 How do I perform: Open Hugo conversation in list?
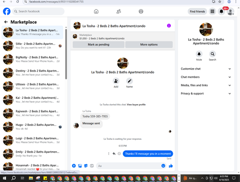point(32,127)
